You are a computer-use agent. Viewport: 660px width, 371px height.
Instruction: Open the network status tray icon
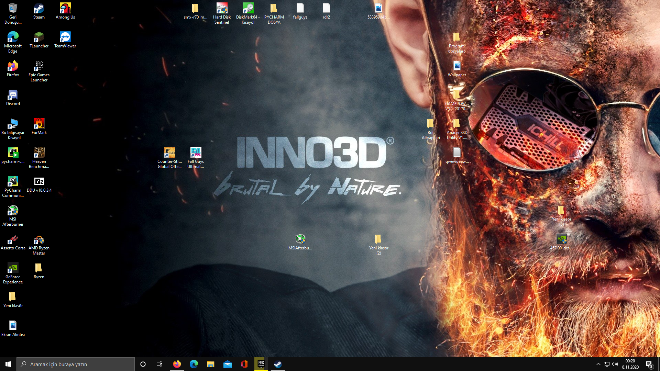click(607, 364)
